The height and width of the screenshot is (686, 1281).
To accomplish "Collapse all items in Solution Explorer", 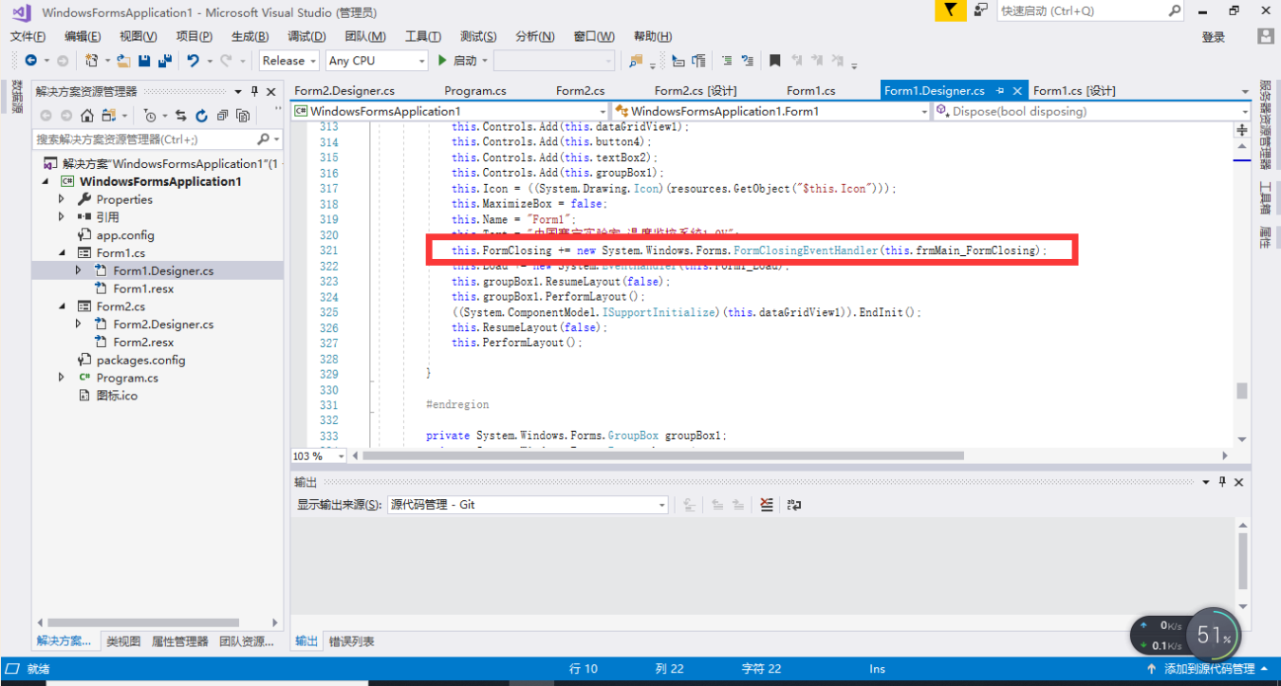I will [223, 115].
